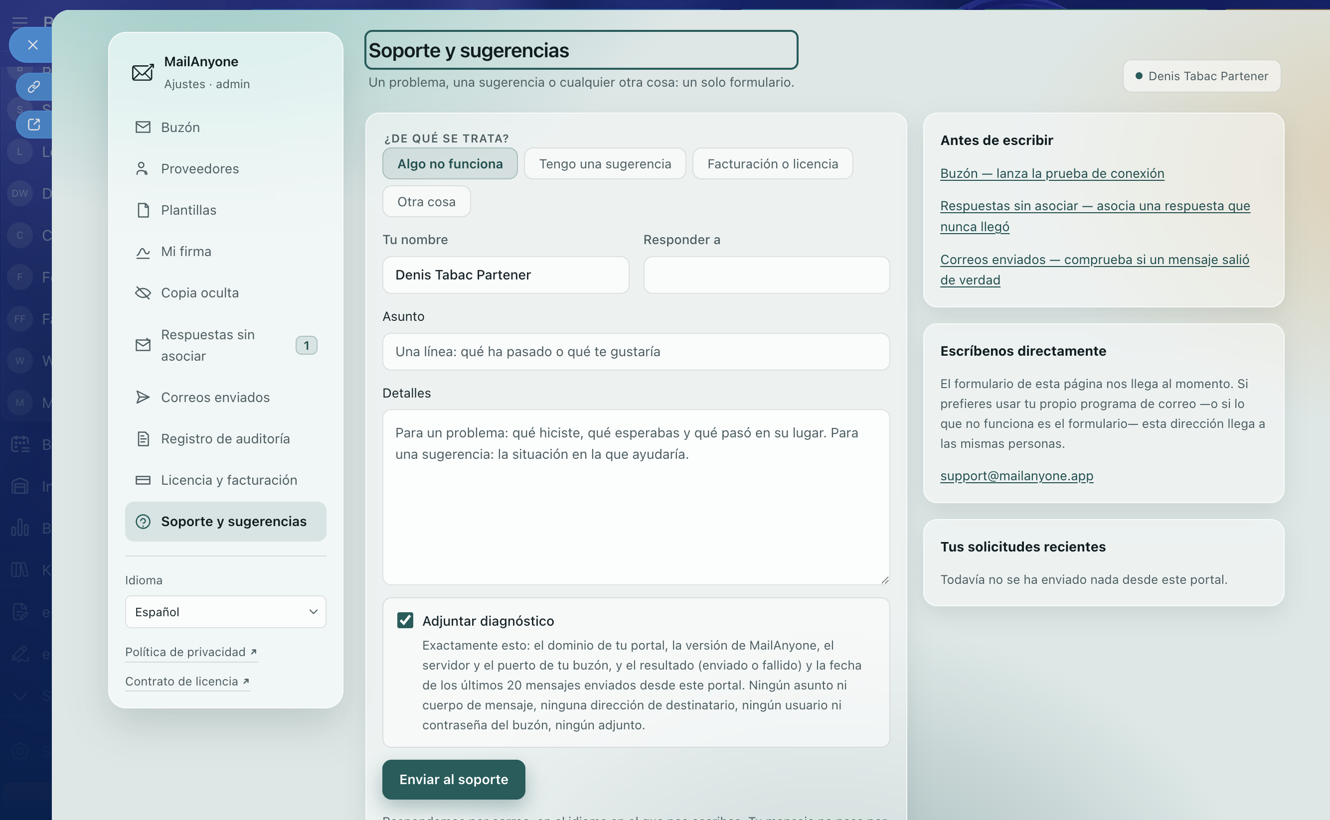Open Registro de auditoría in the sidebar
The image size is (1330, 820).
pyautogui.click(x=226, y=438)
